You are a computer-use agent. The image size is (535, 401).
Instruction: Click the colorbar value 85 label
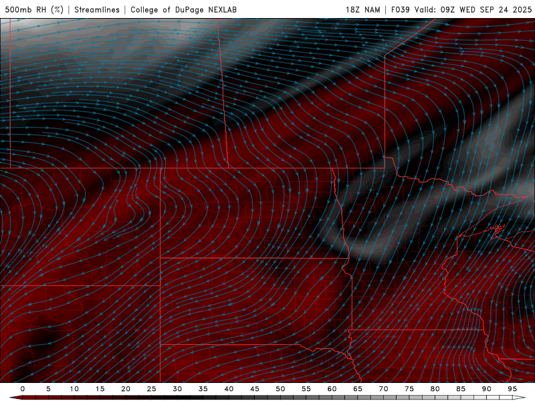tap(461, 389)
